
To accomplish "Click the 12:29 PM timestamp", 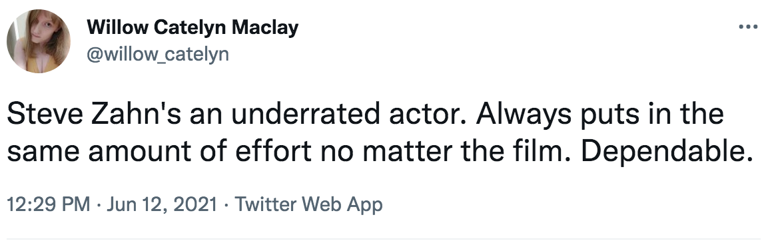I will pyautogui.click(x=49, y=204).
